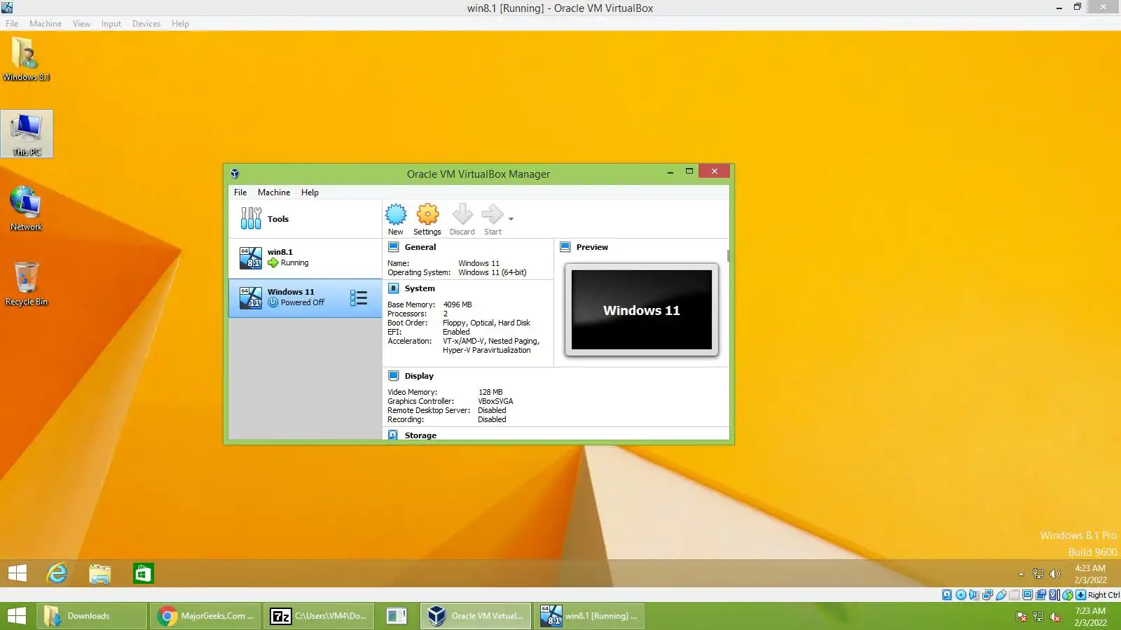This screenshot has width=1121, height=630.
Task: Click the keyboard capture host key icon
Action: [1081, 595]
